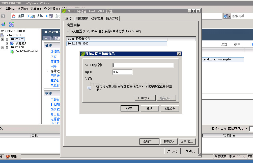Click the red alarm icon in status bar

pyautogui.click(x=8, y=156)
